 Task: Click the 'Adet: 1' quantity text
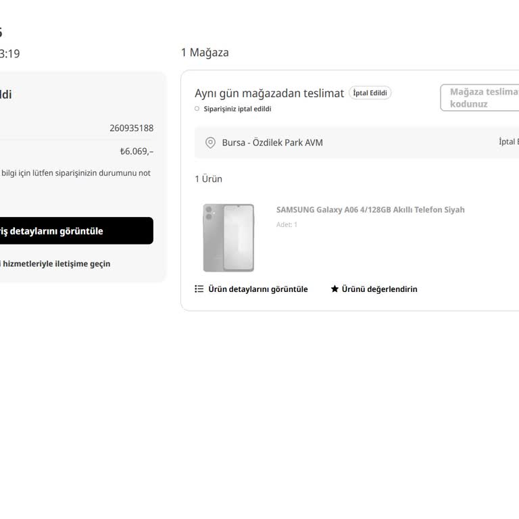(x=287, y=225)
